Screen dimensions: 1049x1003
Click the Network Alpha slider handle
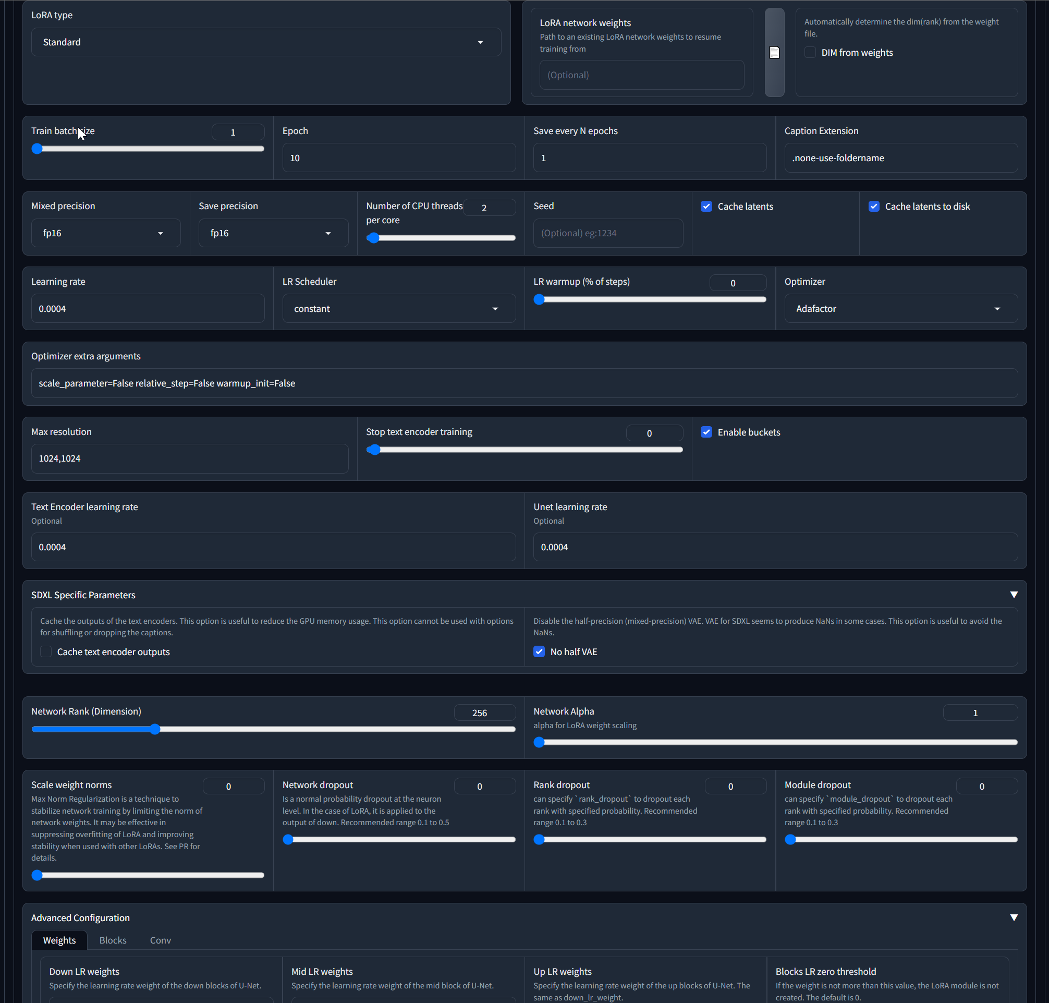pos(539,742)
